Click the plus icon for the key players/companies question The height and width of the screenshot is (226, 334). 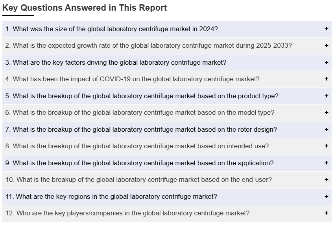click(x=327, y=213)
